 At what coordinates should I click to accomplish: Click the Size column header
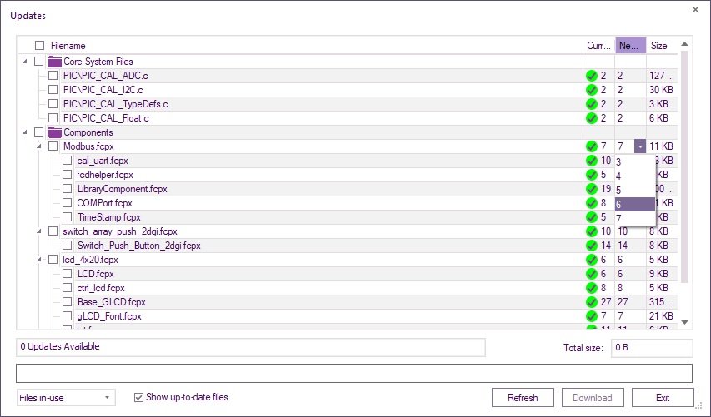(x=658, y=46)
